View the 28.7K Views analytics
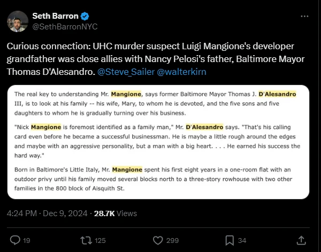Image resolution: width=321 pixels, height=252 pixels. tap(114, 213)
